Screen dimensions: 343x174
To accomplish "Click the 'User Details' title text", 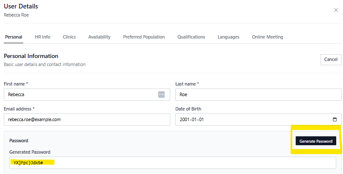I will click(21, 6).
